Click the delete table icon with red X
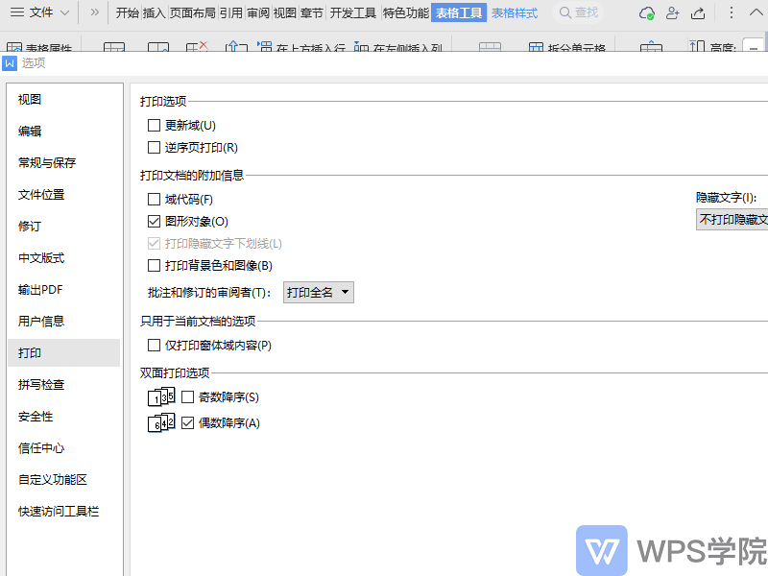Screen dimensions: 768x576 click(197, 46)
